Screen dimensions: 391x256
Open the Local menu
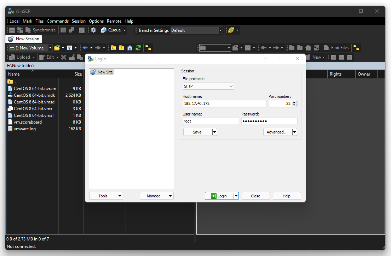[15, 21]
